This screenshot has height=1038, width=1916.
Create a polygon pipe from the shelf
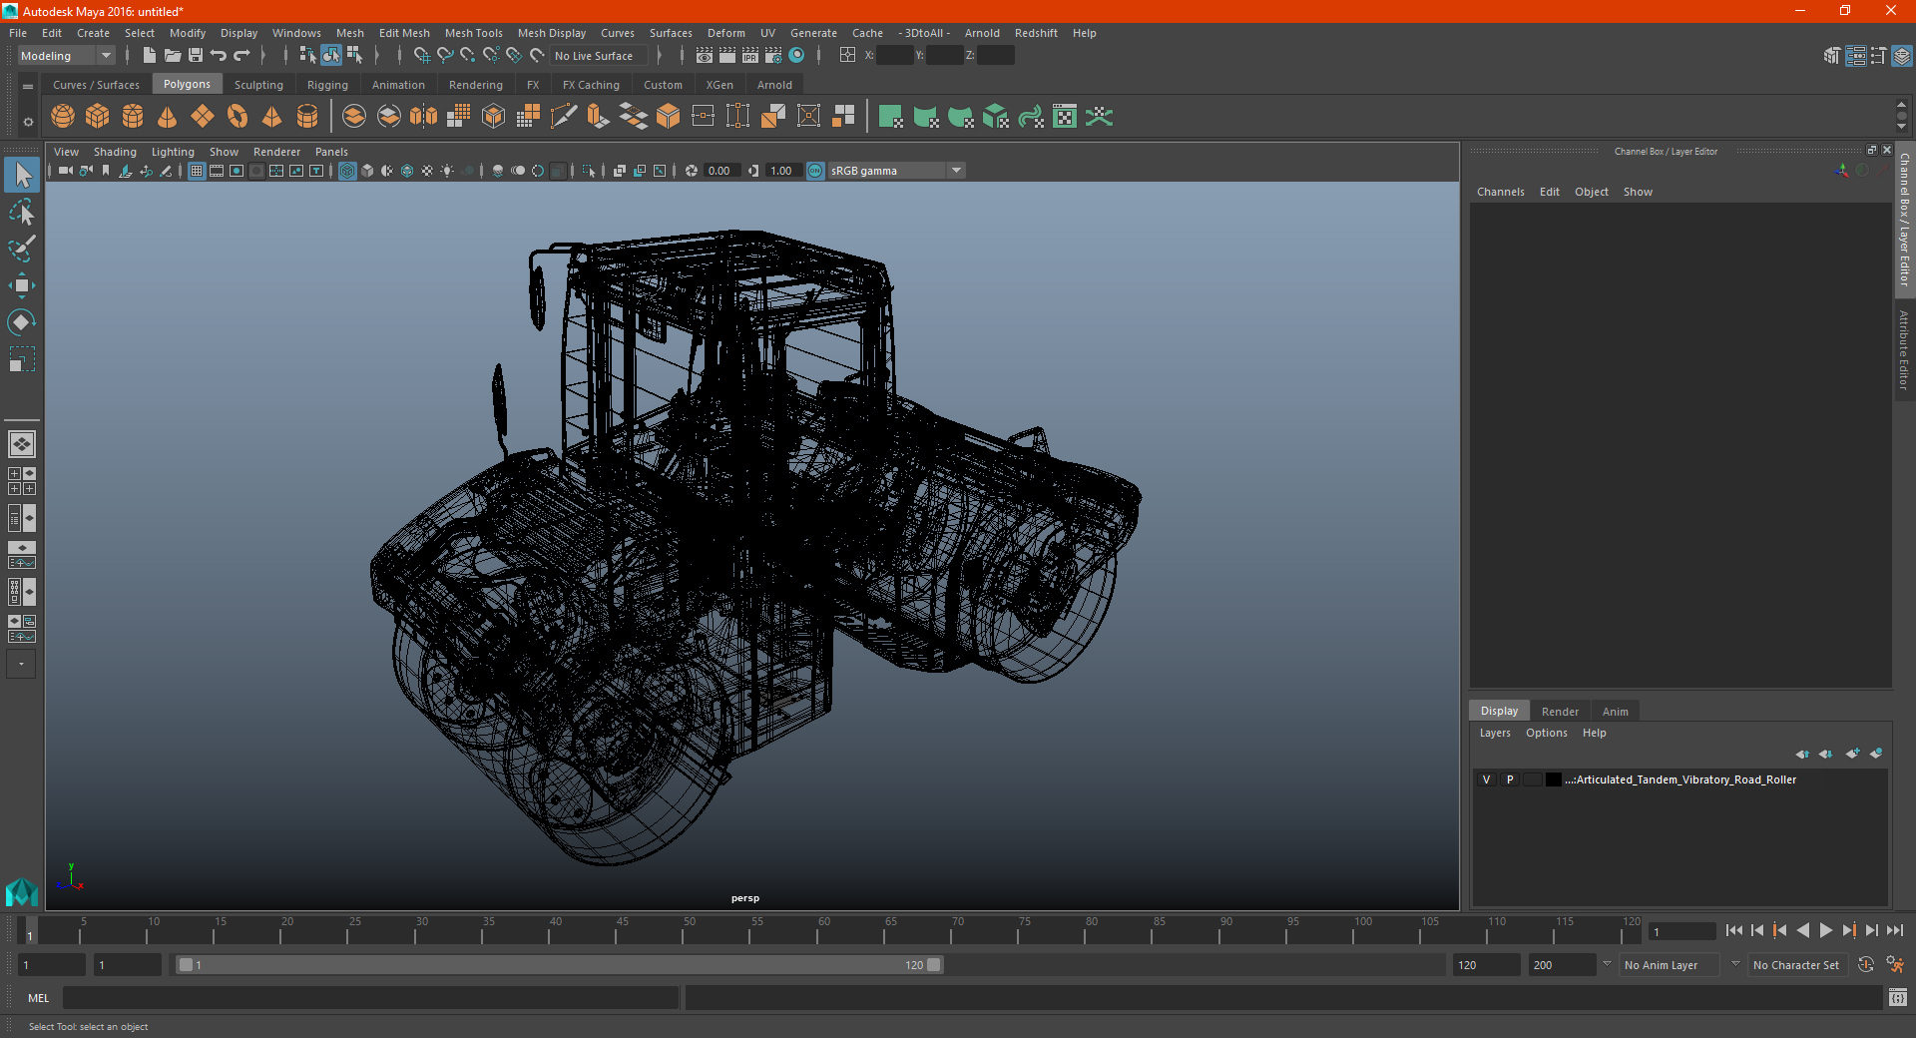(307, 117)
